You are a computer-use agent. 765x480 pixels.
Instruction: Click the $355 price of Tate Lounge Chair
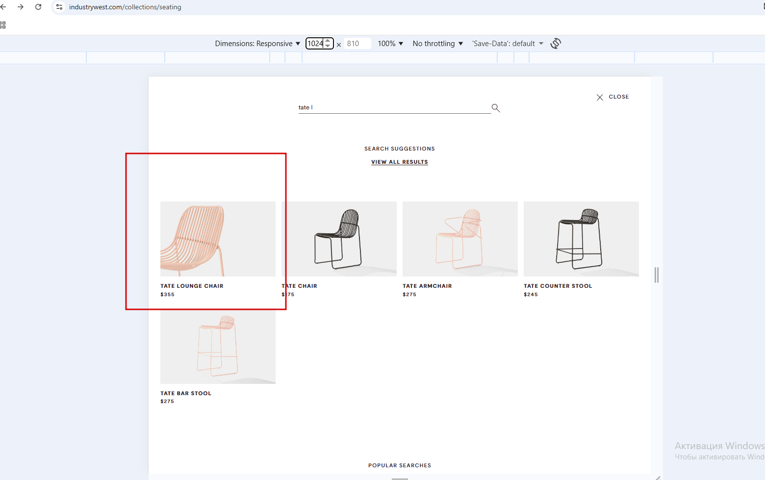[167, 295]
